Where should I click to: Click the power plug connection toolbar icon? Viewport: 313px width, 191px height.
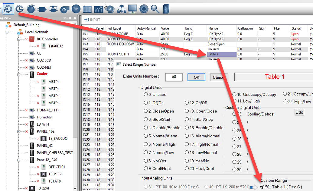[42, 9]
